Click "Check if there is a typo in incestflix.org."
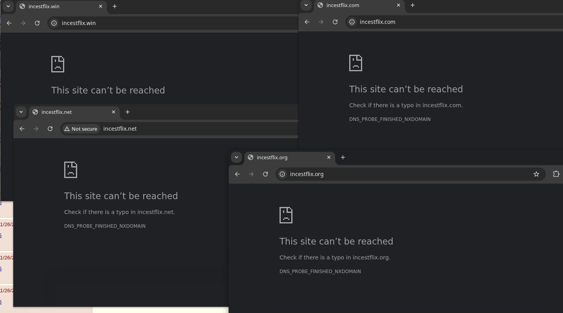 tap(335, 257)
